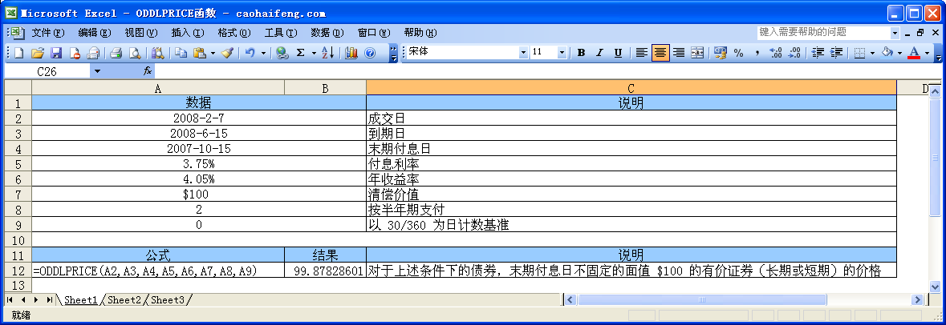Open the font name dropdown showing 宋体

523,53
